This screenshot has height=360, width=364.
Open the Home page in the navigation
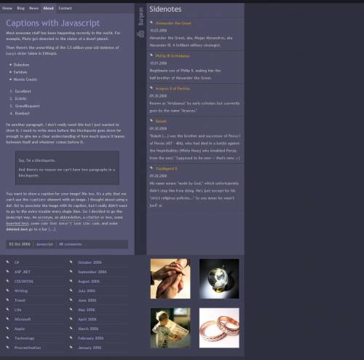tap(7, 8)
